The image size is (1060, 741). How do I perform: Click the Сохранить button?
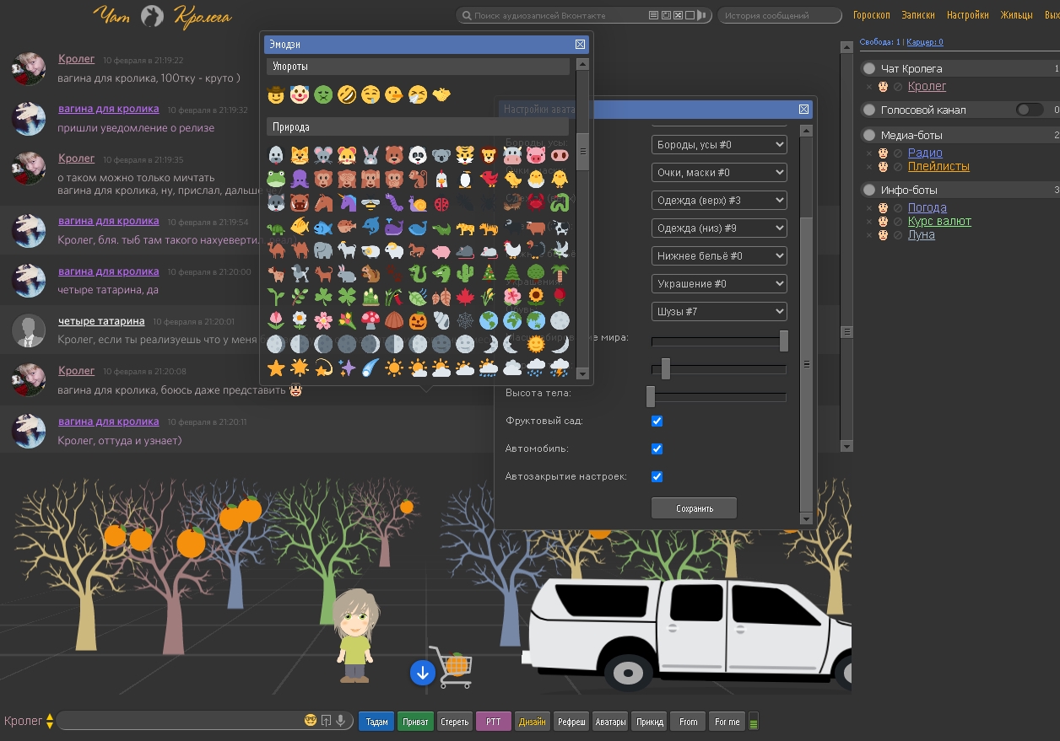click(695, 508)
